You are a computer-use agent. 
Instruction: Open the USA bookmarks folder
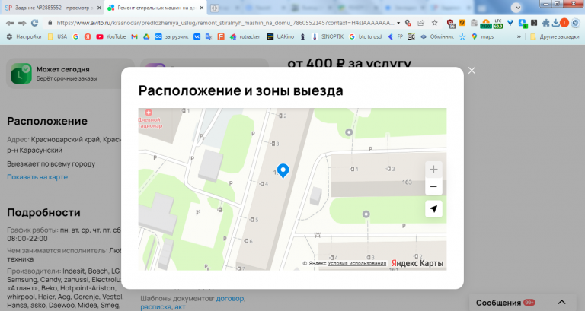pos(57,36)
